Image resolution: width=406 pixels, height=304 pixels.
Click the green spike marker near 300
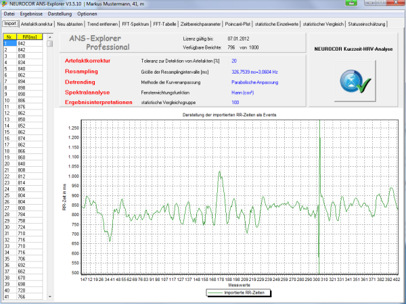tap(319, 197)
